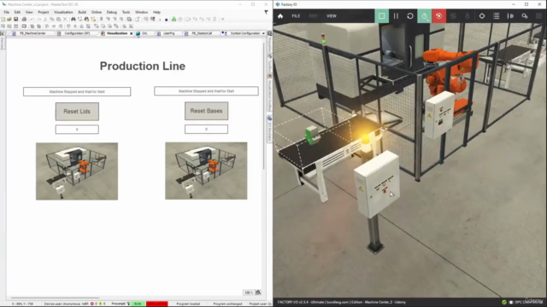This screenshot has height=307, width=547.
Task: Click the horizontal scrollbar in visualization
Action: 55,298
